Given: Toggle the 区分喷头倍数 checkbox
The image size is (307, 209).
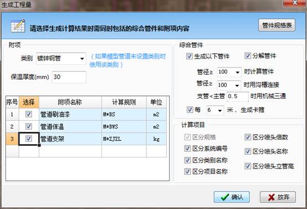Looking at the screenshot, I should click(248, 137).
